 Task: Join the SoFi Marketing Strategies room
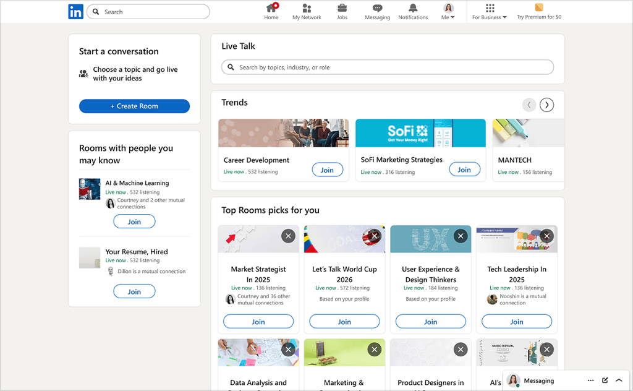465,170
